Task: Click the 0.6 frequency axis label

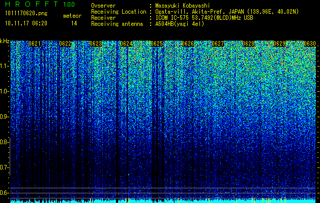Action: [4, 193]
